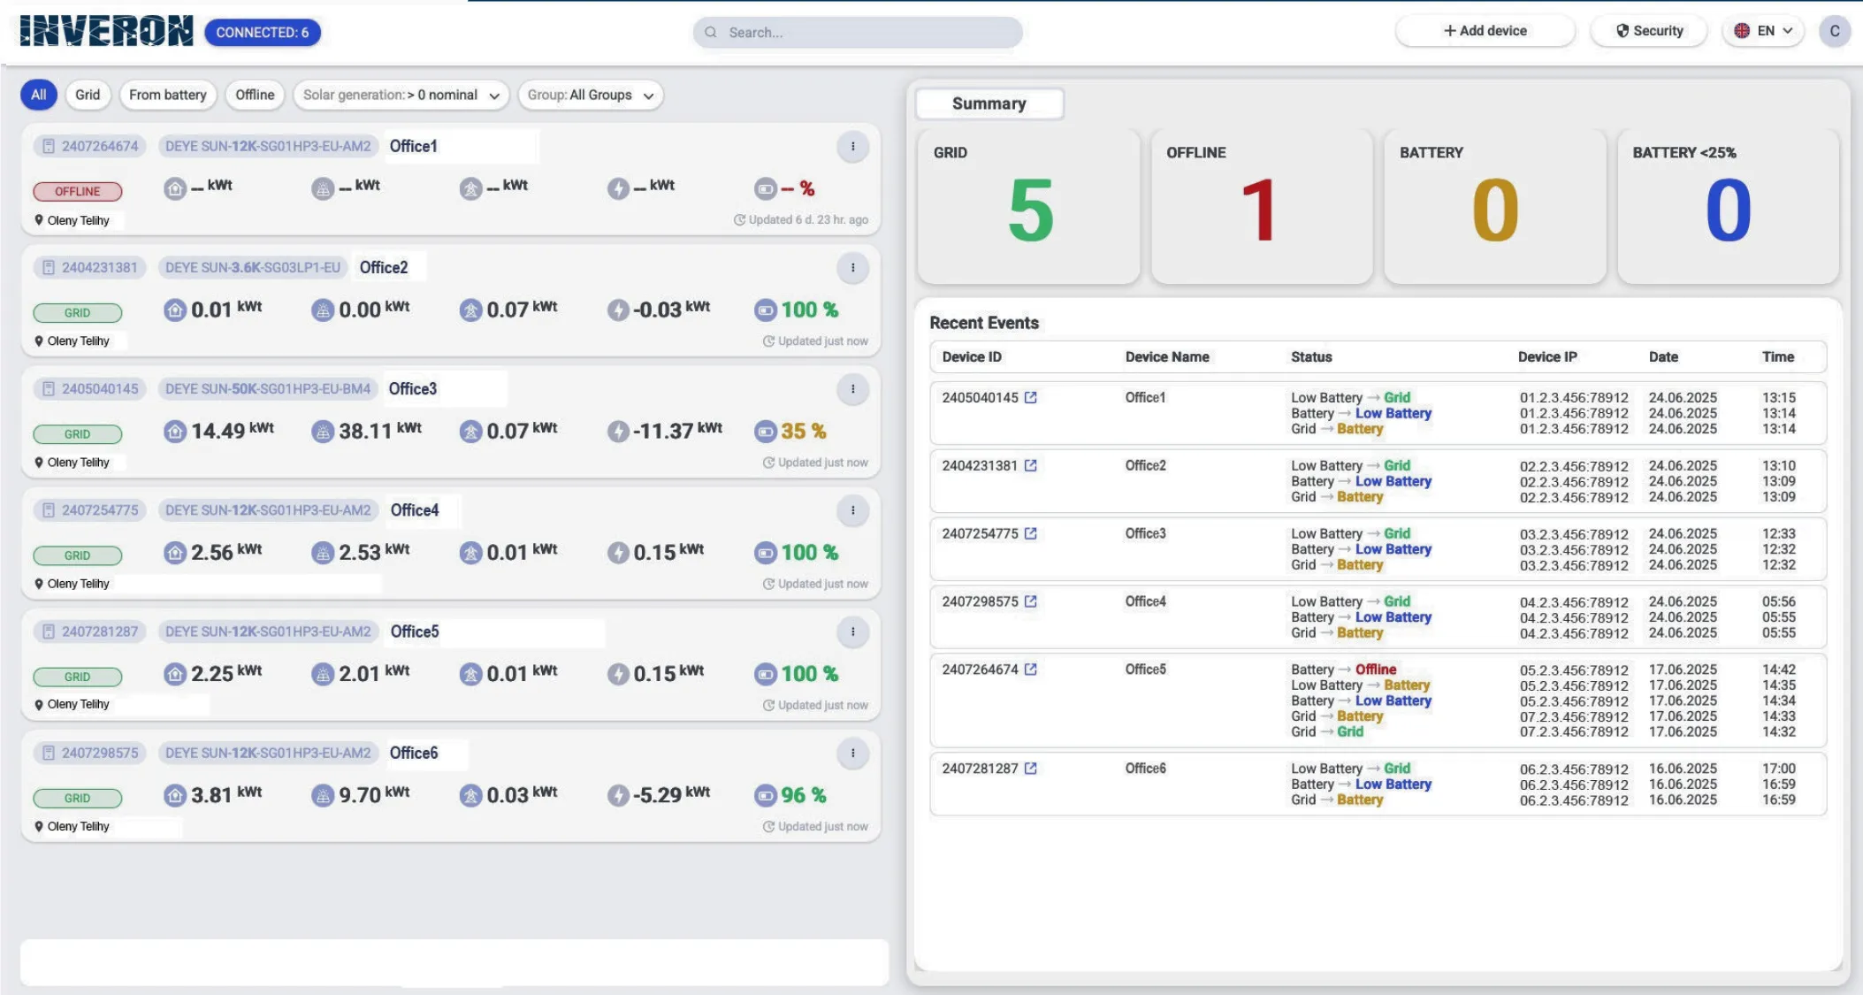Image resolution: width=1863 pixels, height=995 pixels.
Task: Open external link icon for device 2405040145
Action: pos(1030,398)
